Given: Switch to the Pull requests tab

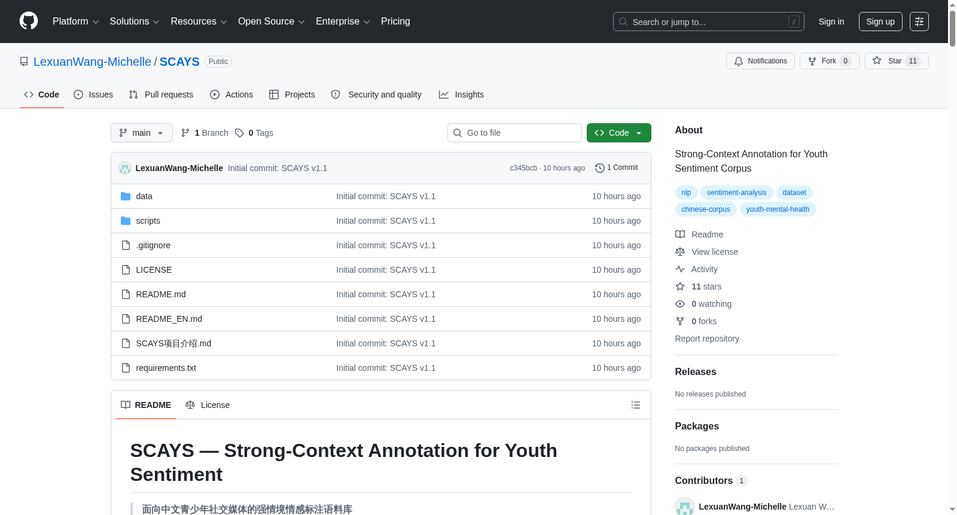Looking at the screenshot, I should (x=161, y=95).
